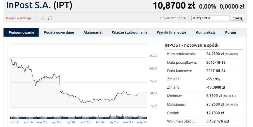Click Miejsce w rankingu label

(19, 18)
